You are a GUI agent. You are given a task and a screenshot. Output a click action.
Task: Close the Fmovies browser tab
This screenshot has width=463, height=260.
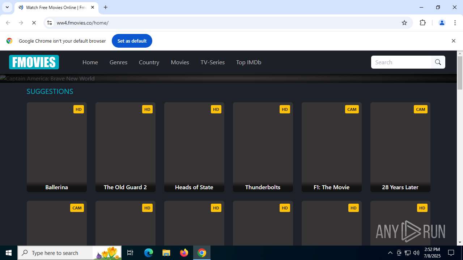click(x=93, y=7)
